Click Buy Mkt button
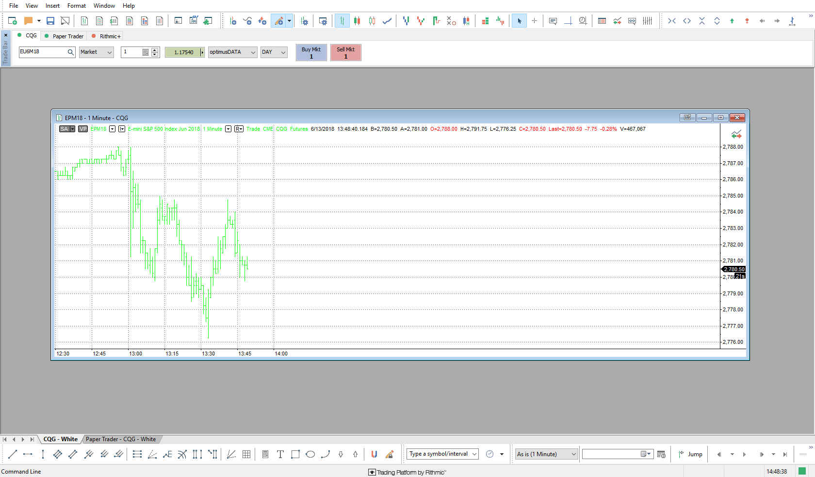 [311, 53]
